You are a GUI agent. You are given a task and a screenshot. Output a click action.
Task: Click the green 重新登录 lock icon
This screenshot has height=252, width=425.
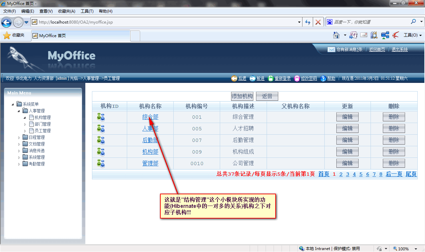271,79
